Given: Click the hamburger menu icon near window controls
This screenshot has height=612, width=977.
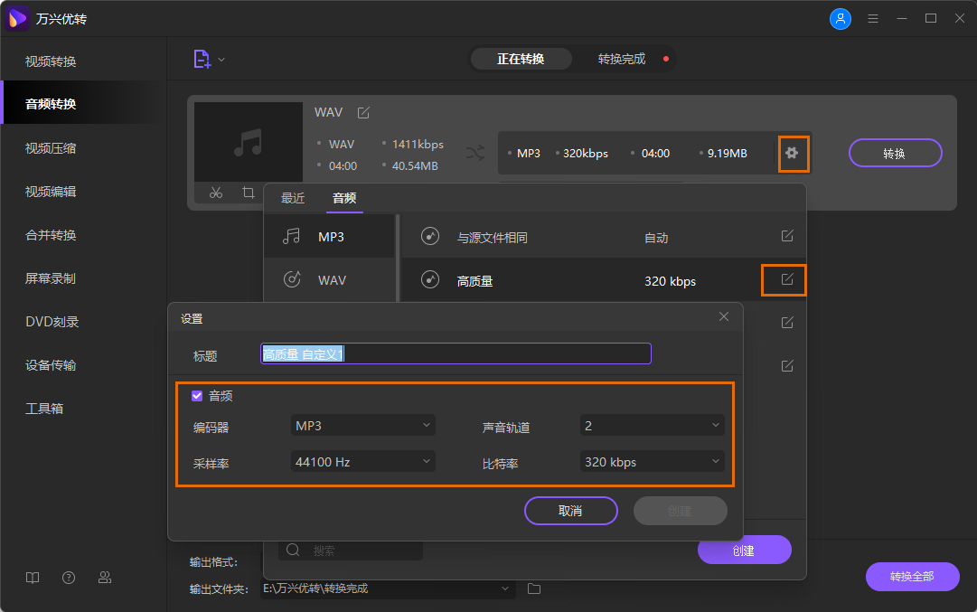Looking at the screenshot, I should pos(872,17).
